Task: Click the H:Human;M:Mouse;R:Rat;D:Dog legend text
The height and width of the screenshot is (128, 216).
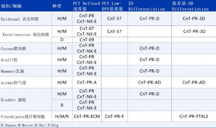Action: (30, 125)
